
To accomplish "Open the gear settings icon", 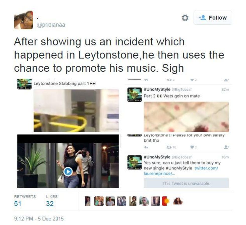I will tap(185, 18).
